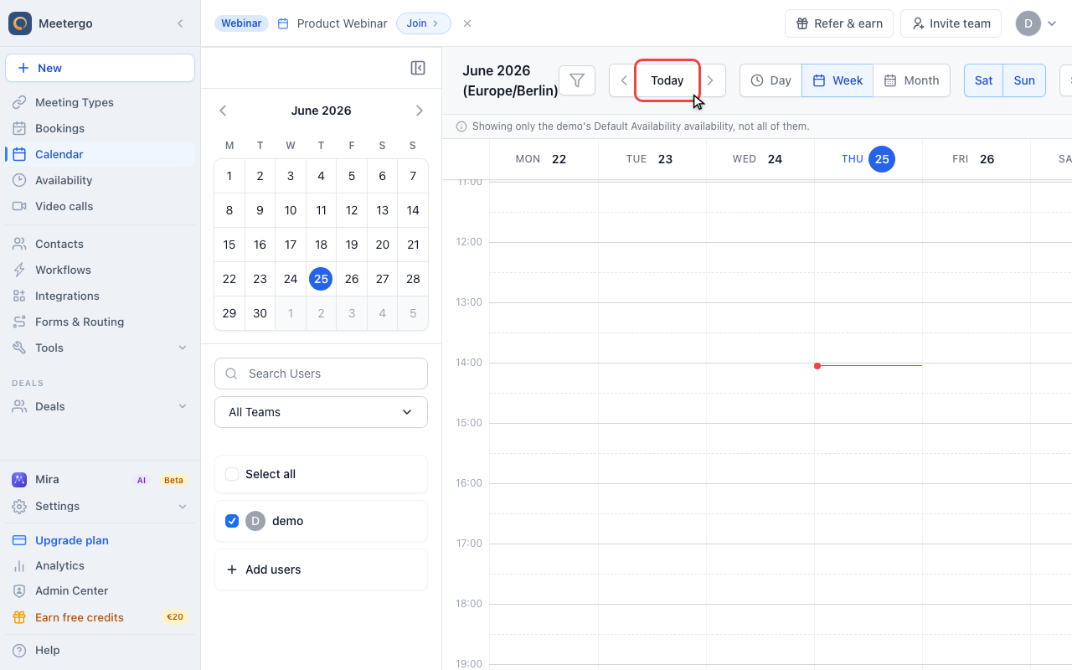Viewport: 1072px width, 670px height.
Task: Click the availability info icon
Action: coord(461,126)
